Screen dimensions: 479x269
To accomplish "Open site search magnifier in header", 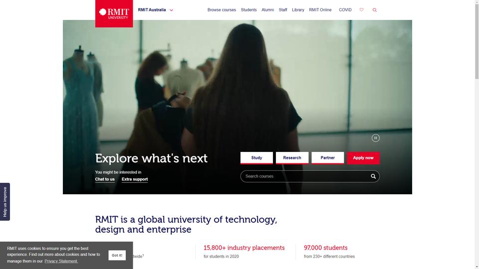I will click(x=375, y=10).
